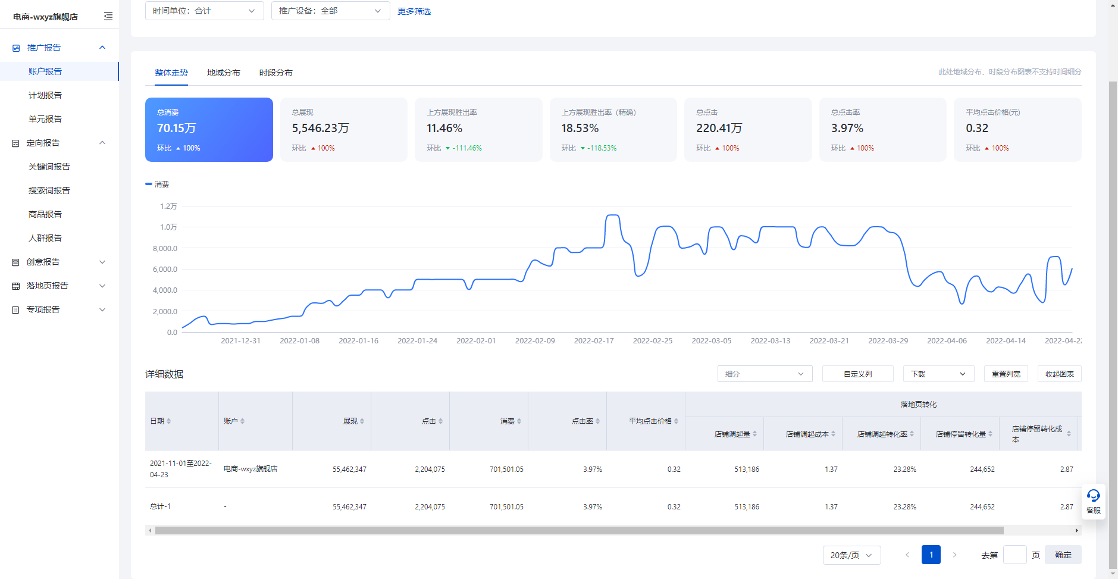Click the 专项报告 sidebar icon
The image size is (1118, 579).
(16, 309)
